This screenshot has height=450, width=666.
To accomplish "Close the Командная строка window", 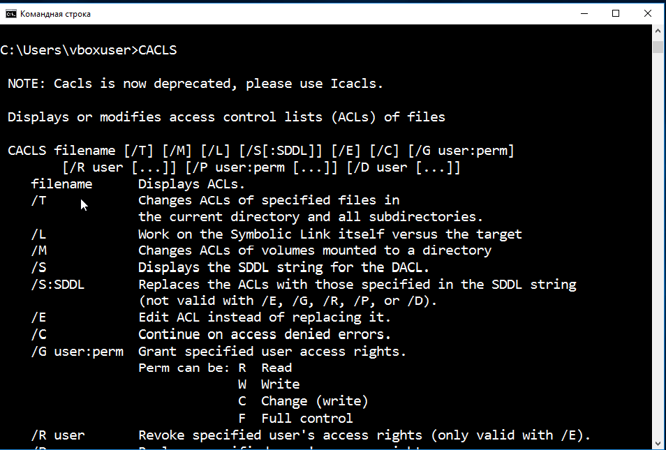I will click(x=647, y=13).
